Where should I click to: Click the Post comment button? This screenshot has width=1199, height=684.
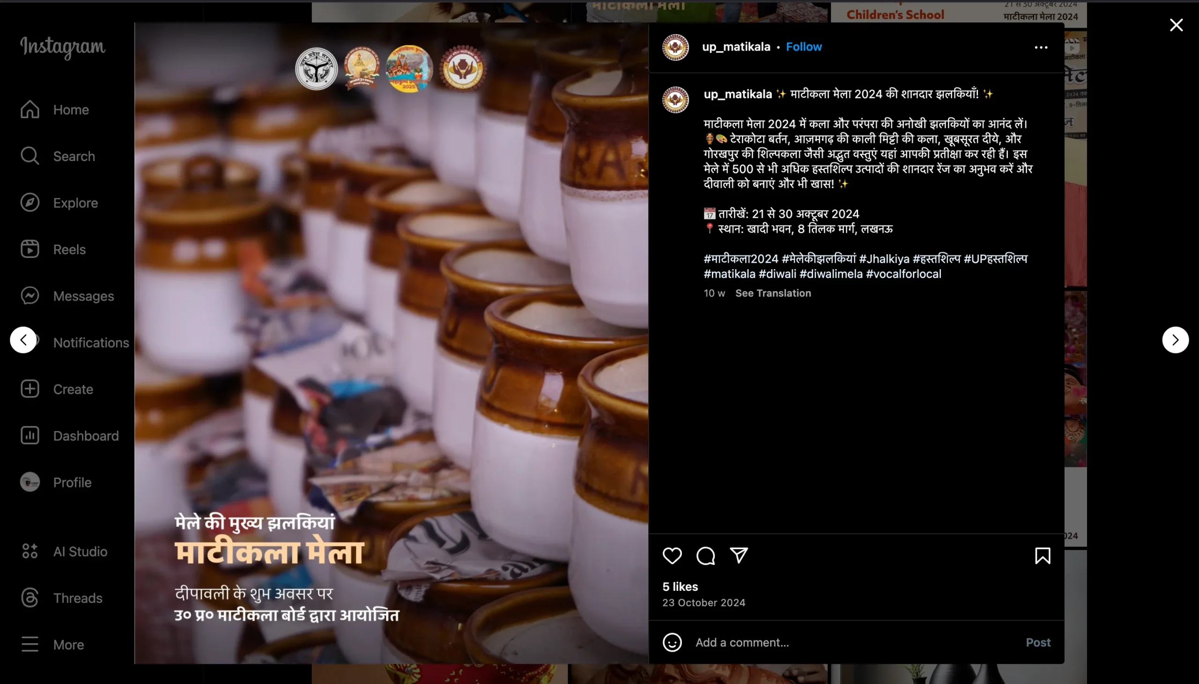[x=1038, y=642]
